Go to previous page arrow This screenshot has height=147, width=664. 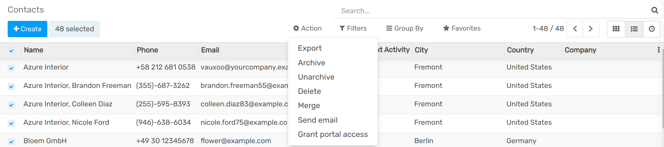point(575,29)
